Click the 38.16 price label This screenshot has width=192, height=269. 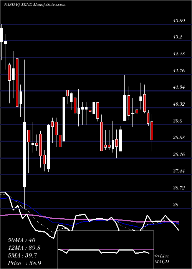pos(179,154)
